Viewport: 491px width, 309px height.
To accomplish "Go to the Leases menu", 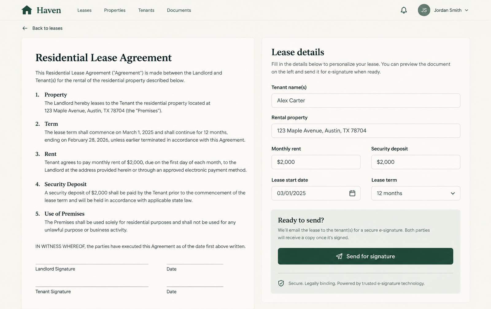I will (x=84, y=10).
